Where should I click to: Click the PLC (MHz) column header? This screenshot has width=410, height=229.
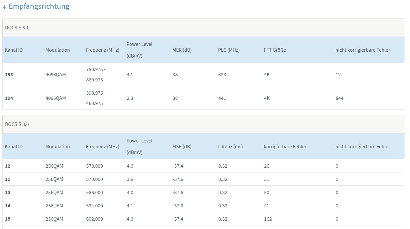coord(229,50)
